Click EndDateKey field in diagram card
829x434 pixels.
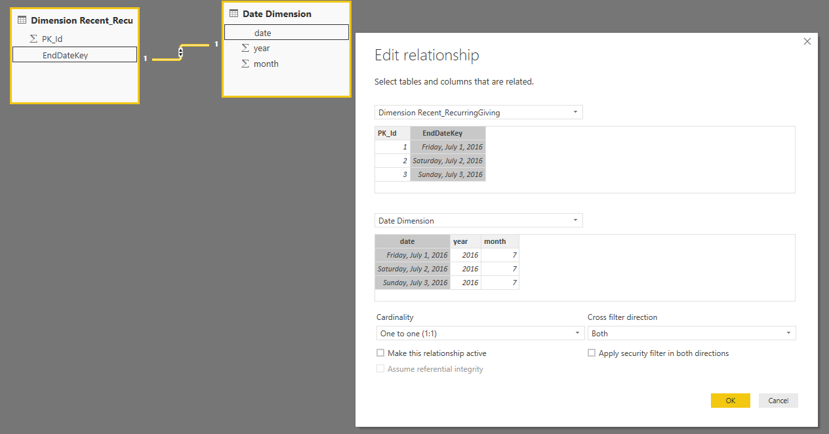click(75, 55)
